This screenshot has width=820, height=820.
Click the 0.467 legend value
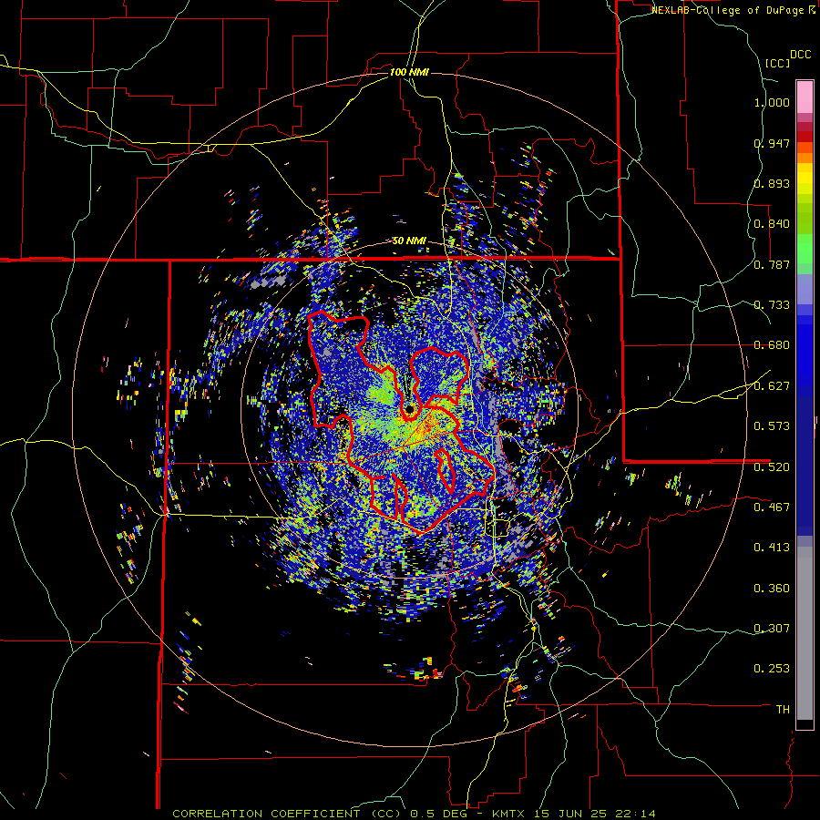click(772, 507)
